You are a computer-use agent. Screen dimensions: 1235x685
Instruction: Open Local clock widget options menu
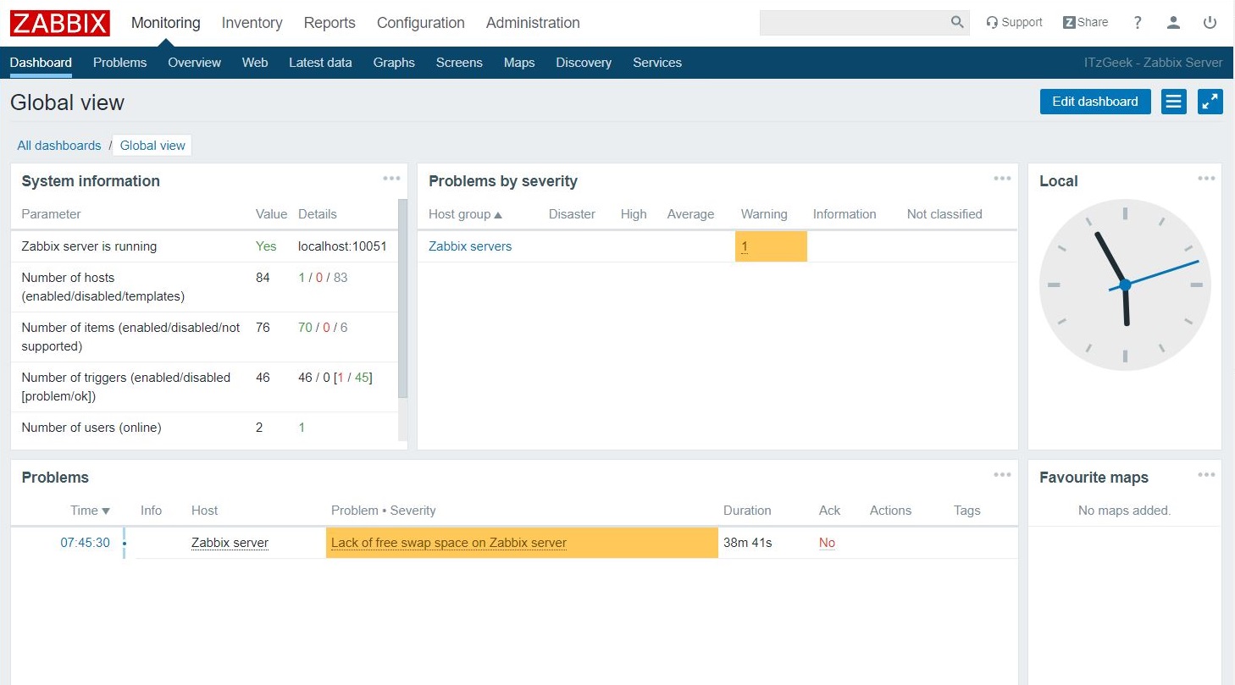[1206, 178]
